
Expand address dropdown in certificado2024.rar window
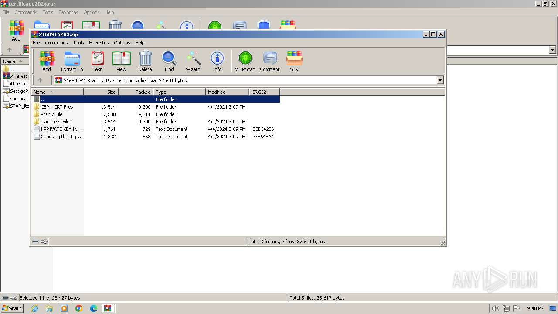click(552, 50)
